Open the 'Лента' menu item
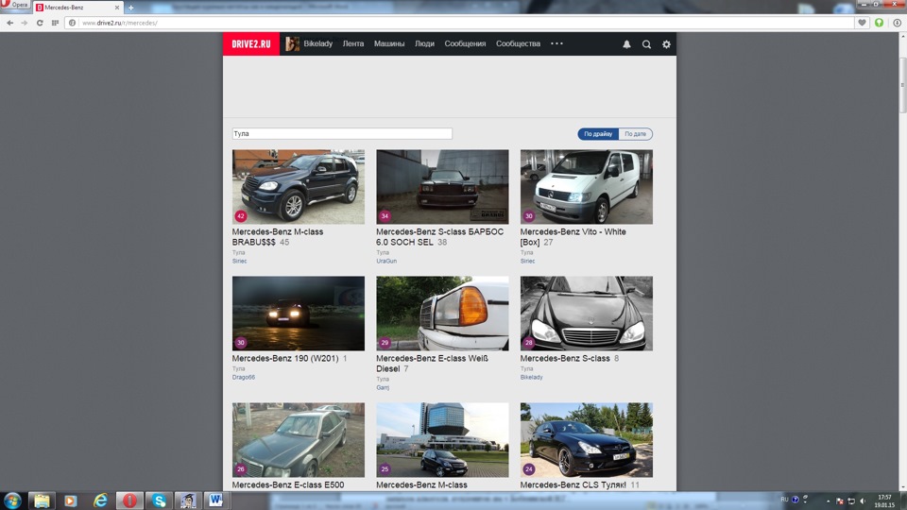Screen dimensions: 907x510 (x=352, y=44)
